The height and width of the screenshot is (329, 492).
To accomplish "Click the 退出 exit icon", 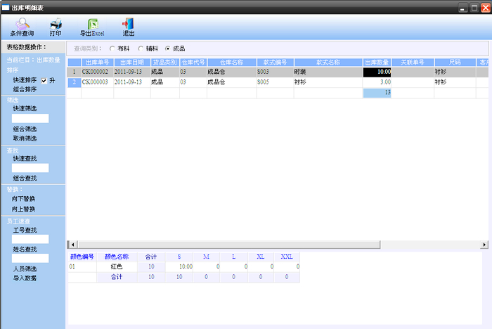I will tap(129, 24).
